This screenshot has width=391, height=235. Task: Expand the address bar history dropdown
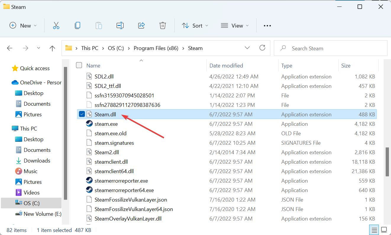[x=247, y=48]
